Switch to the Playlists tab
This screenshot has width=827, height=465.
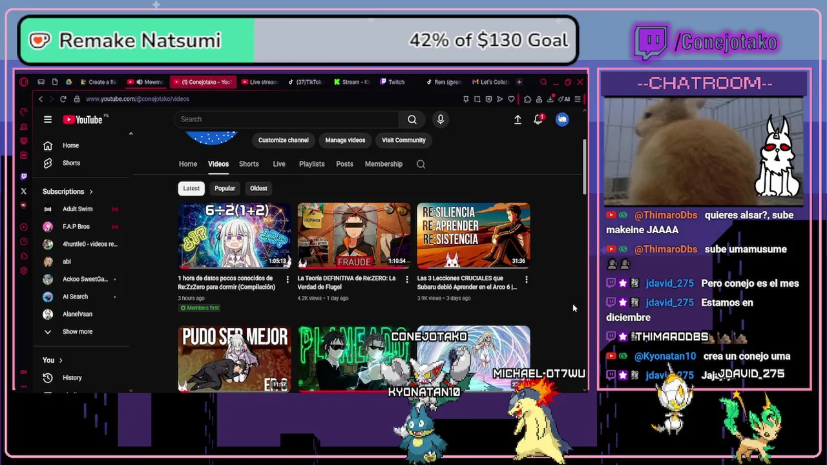(311, 164)
